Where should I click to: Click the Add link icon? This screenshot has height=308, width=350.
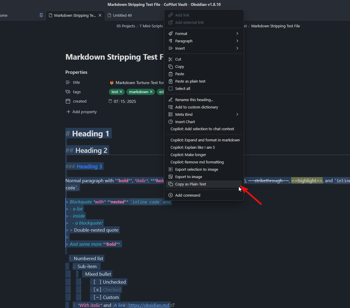coord(171,15)
